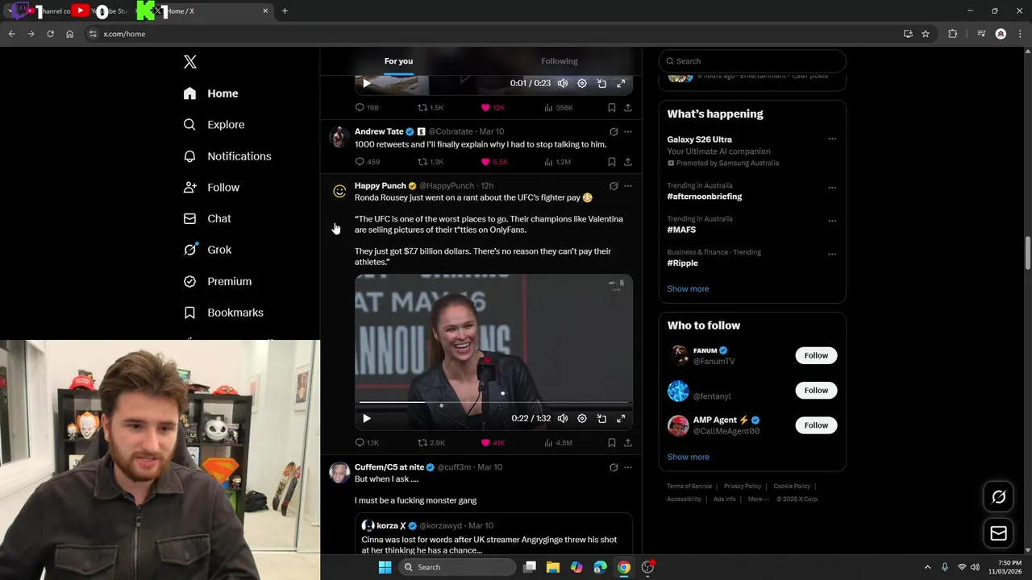Open File Explorer from the taskbar
1032x580 pixels.
click(x=553, y=567)
